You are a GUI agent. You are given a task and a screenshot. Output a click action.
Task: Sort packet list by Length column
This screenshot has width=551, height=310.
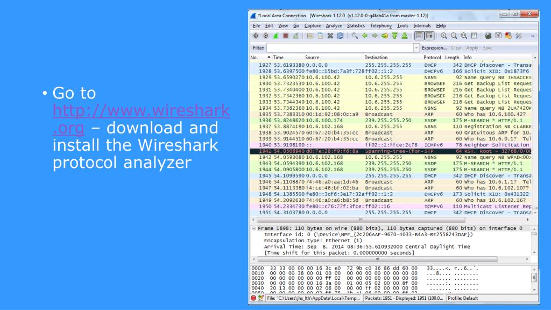point(452,57)
